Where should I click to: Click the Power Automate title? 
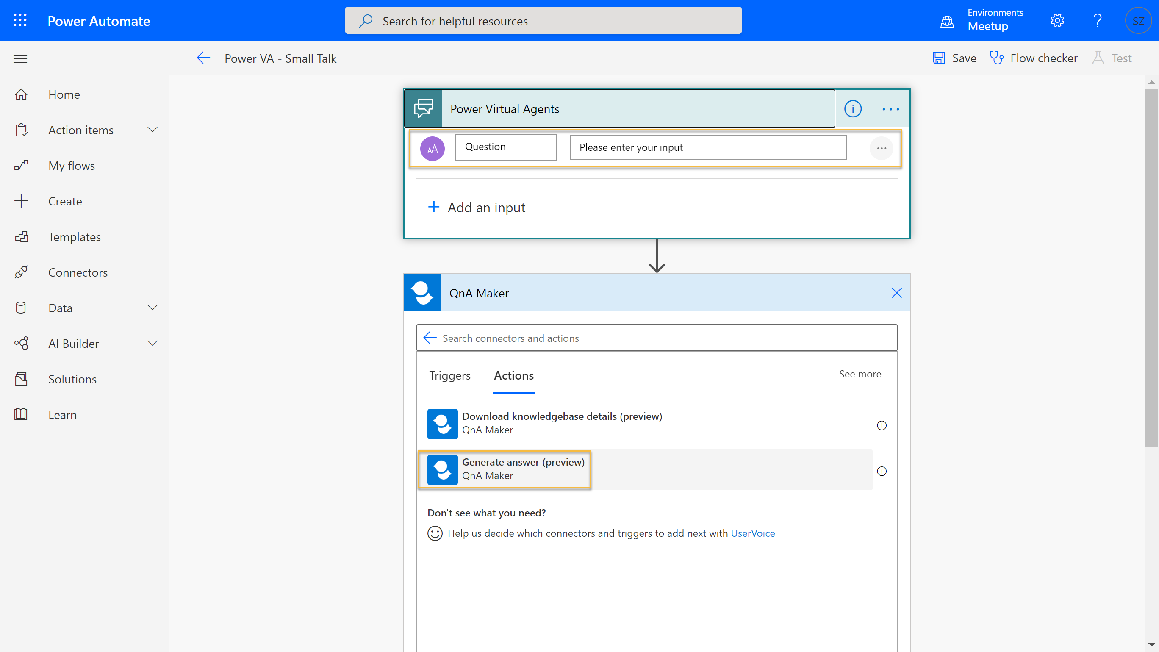[x=99, y=21]
